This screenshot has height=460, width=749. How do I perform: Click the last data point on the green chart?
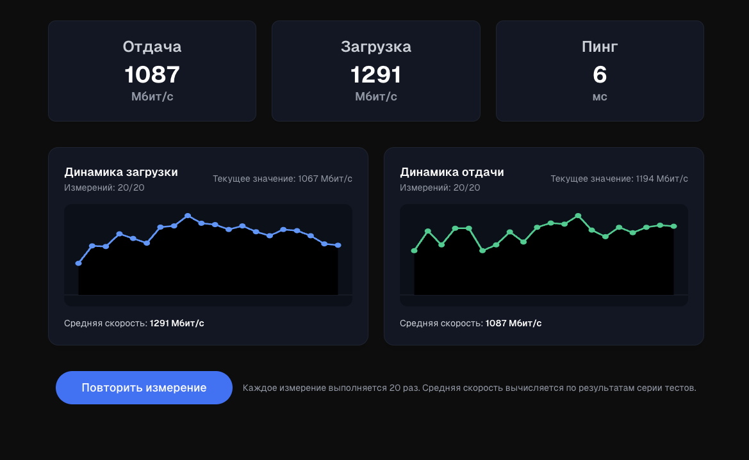[674, 226]
